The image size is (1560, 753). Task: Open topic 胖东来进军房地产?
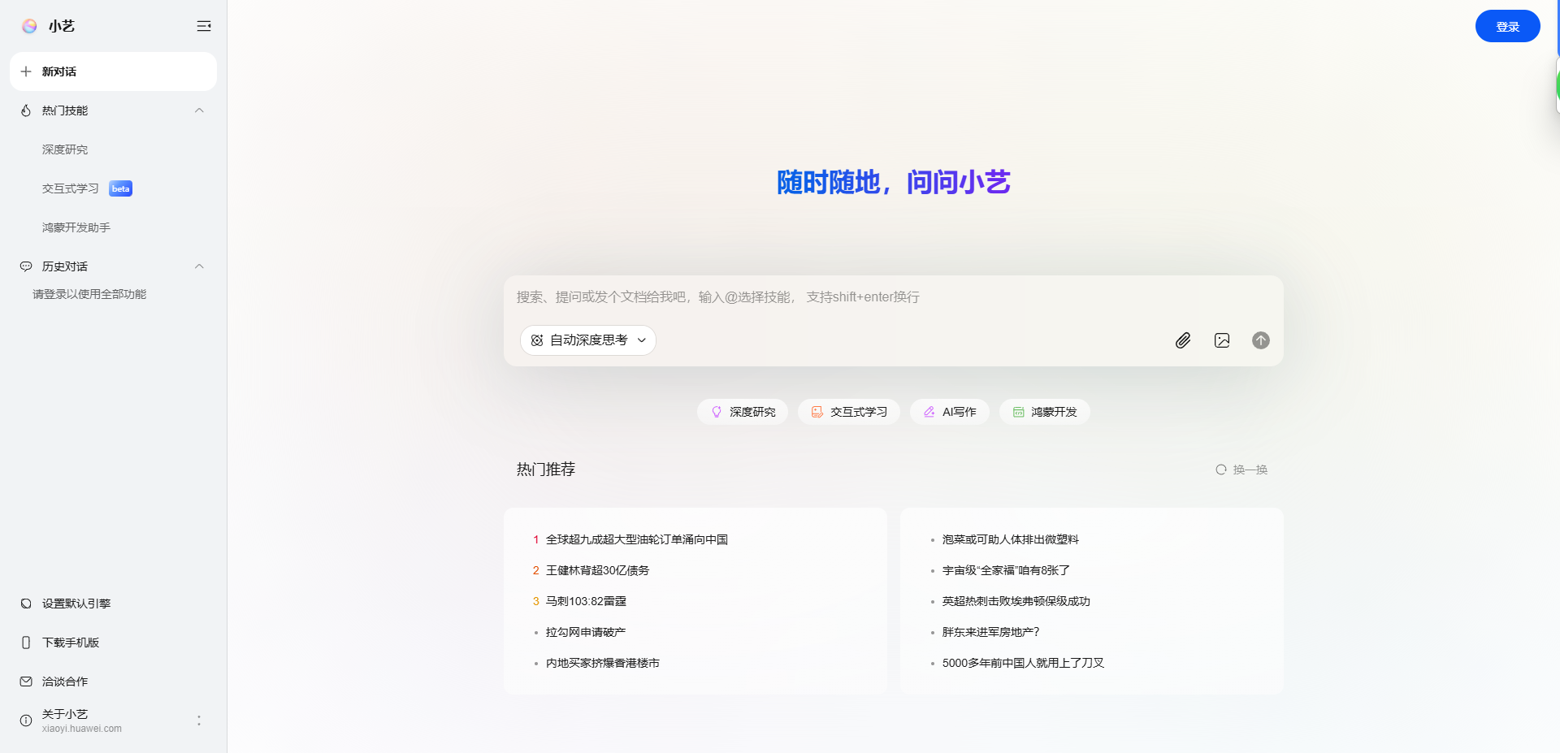coord(991,632)
